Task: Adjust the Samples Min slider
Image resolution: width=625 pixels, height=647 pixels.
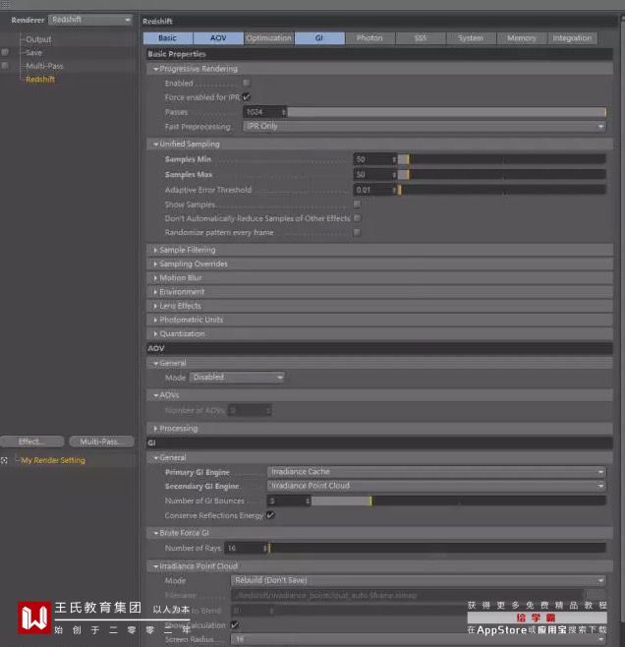Action: coord(502,159)
